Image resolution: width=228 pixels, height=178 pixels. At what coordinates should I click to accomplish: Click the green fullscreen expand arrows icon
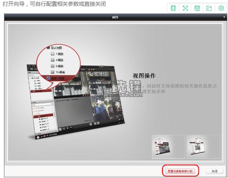coord(185,8)
